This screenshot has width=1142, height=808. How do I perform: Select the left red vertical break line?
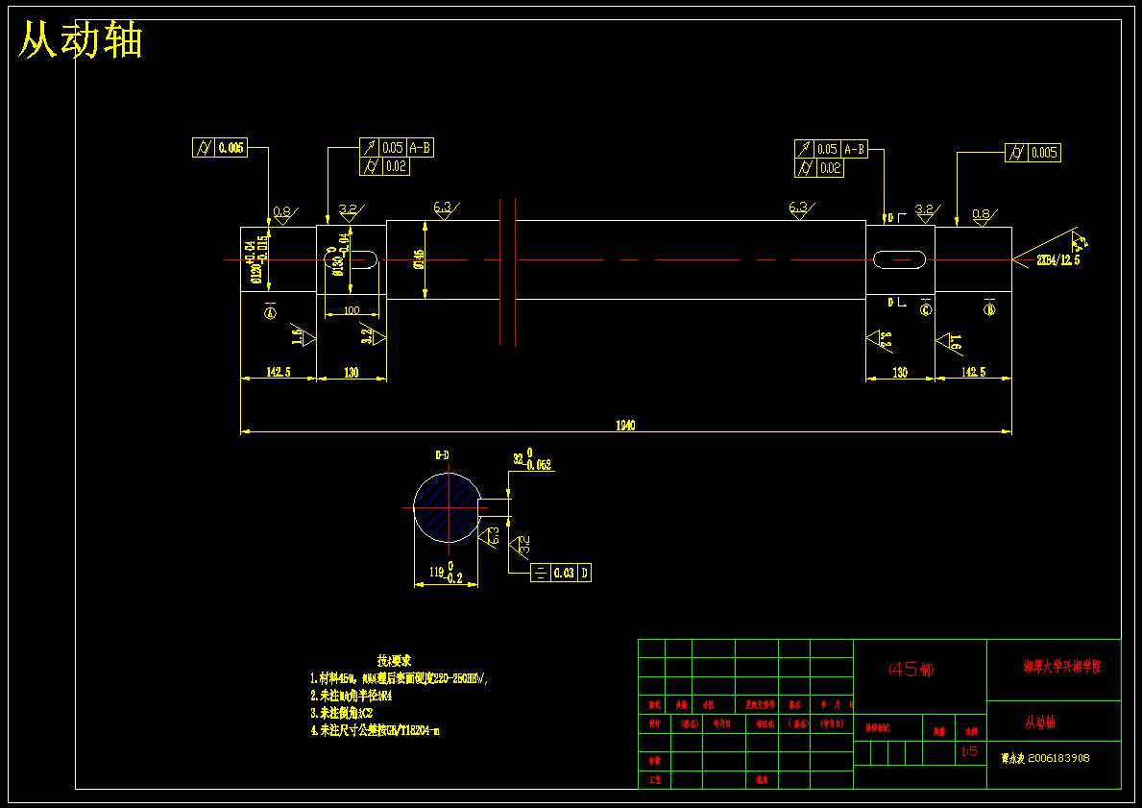tap(500, 272)
